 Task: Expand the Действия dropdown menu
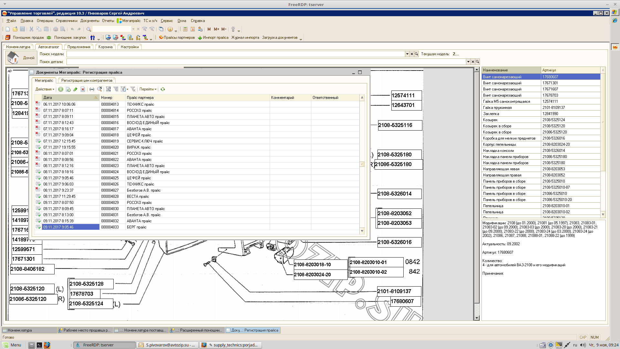(x=45, y=89)
